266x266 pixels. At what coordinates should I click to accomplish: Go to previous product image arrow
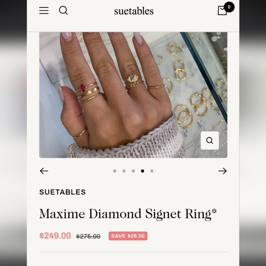pos(44,171)
